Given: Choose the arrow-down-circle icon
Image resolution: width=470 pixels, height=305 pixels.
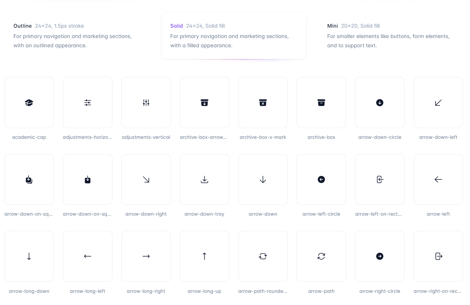Looking at the screenshot, I should point(380,103).
